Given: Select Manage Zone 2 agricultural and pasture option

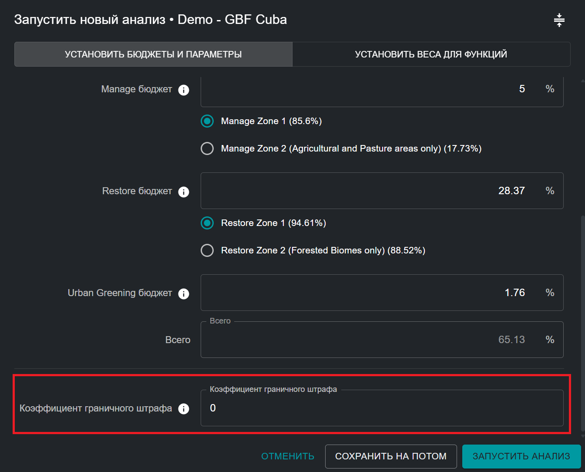Looking at the screenshot, I should [207, 148].
